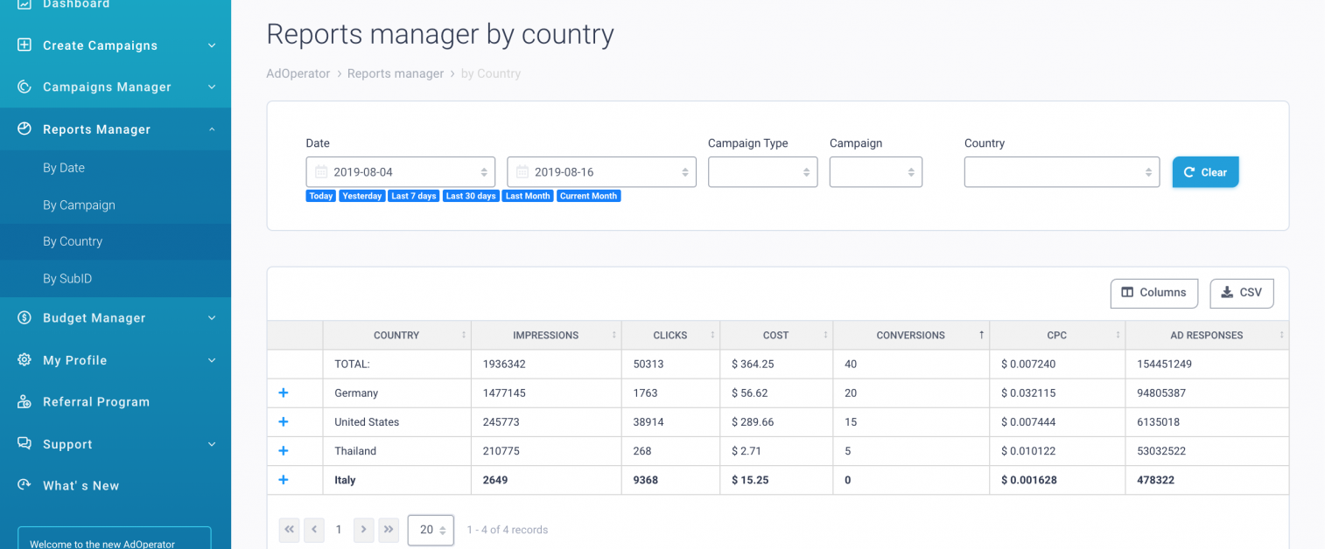Toggle the Conversions column sort arrow

coord(982,336)
